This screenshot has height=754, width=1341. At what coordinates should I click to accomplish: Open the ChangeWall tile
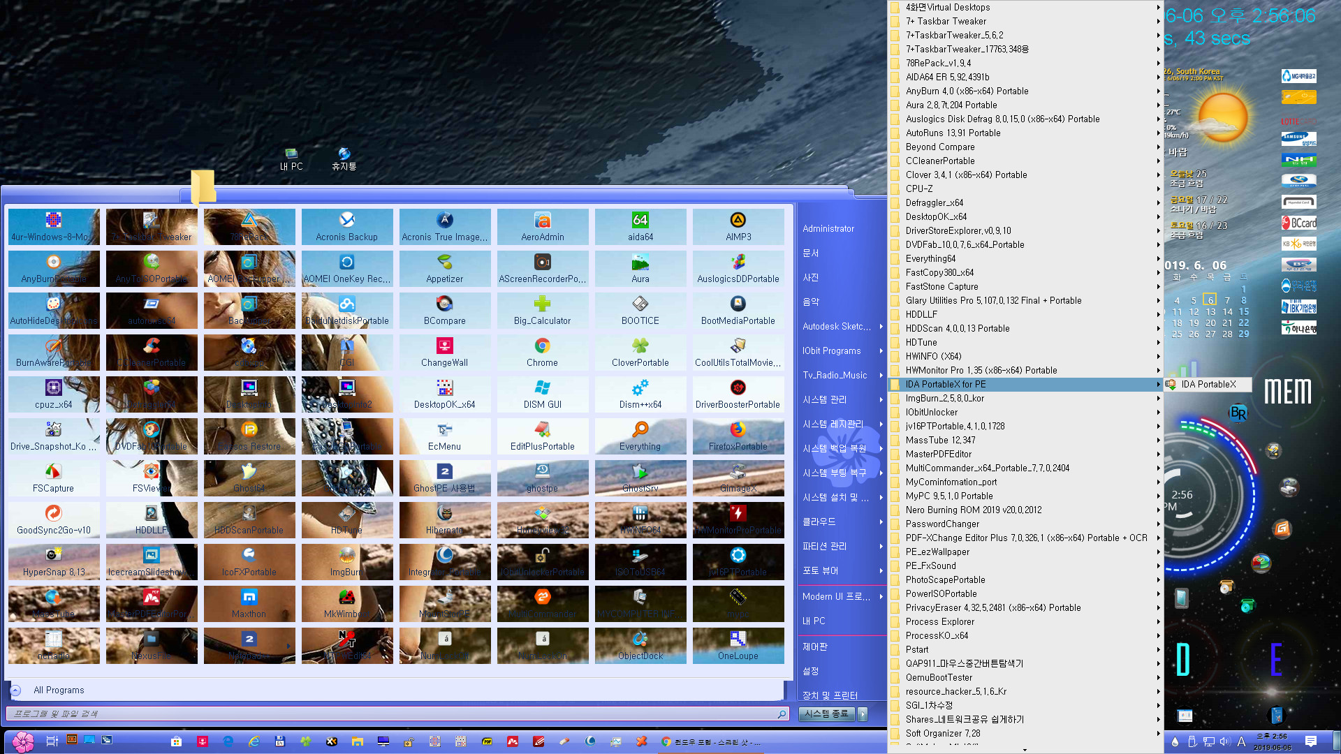(445, 353)
